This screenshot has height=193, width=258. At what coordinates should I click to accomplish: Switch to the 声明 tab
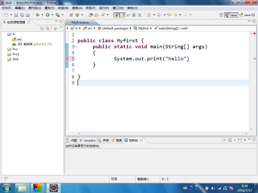pos(103,140)
